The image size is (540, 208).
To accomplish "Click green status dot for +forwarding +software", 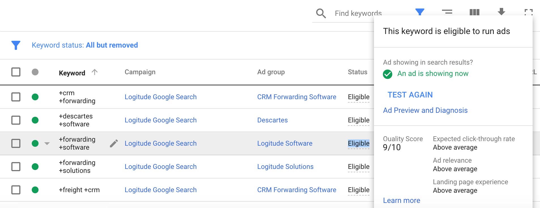I will point(35,143).
